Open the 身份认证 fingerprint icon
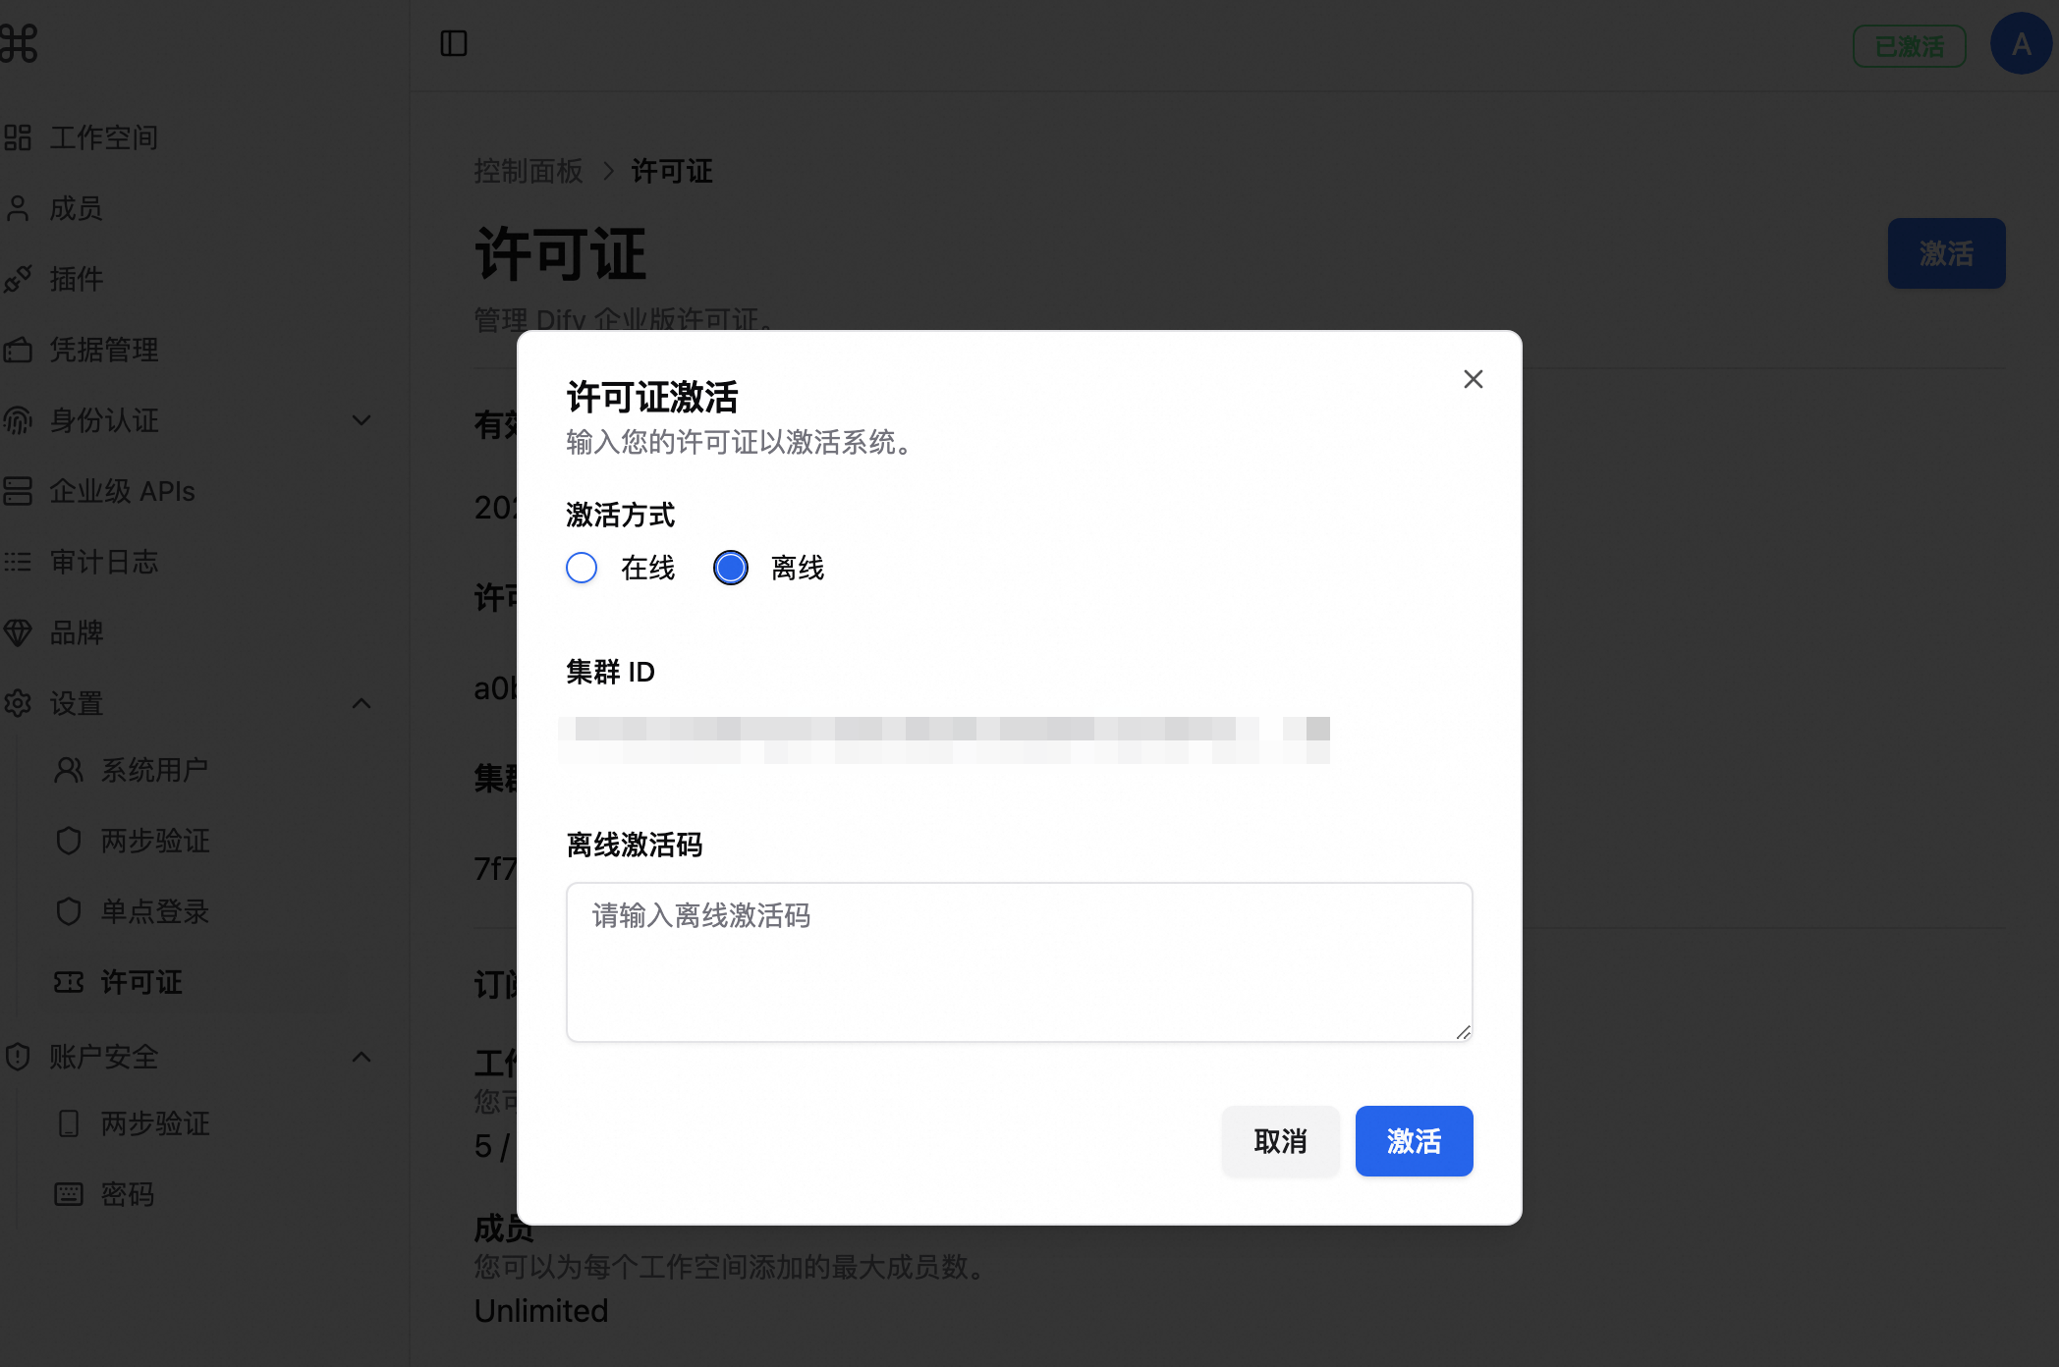 [x=18, y=420]
